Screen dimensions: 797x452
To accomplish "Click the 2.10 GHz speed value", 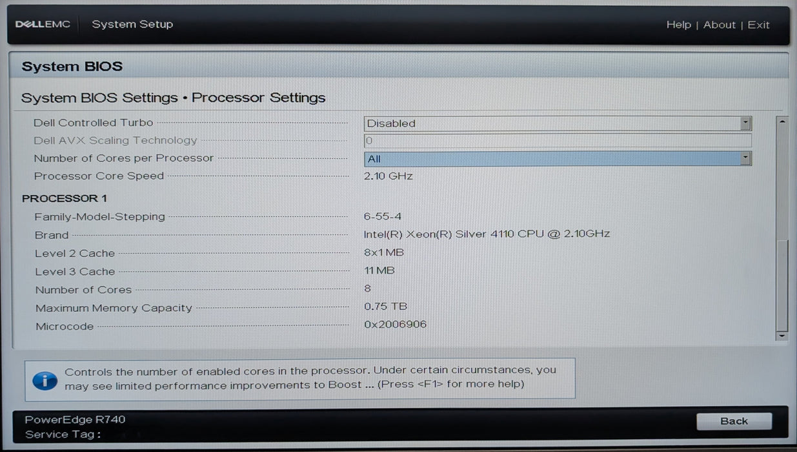I will coord(388,176).
